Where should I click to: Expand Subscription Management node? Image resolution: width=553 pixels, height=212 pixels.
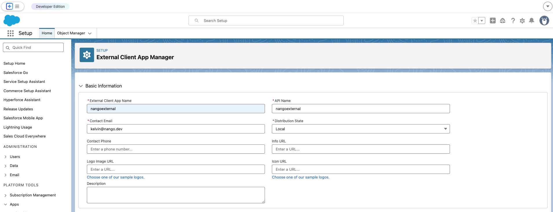(x=6, y=195)
